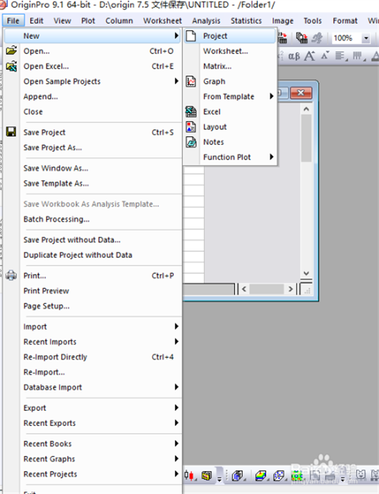Click the 3D color surface plot icon
This screenshot has width=379, height=494.
(261, 476)
